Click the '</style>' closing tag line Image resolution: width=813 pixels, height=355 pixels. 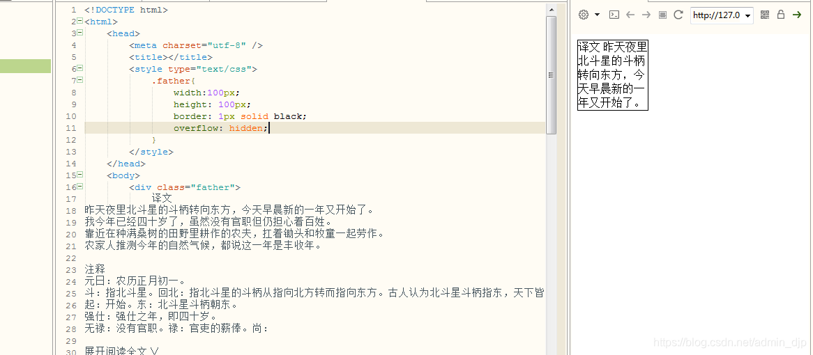[x=151, y=152]
